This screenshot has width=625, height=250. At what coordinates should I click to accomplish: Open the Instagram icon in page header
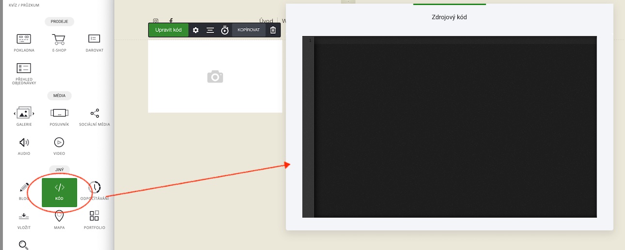(x=156, y=21)
